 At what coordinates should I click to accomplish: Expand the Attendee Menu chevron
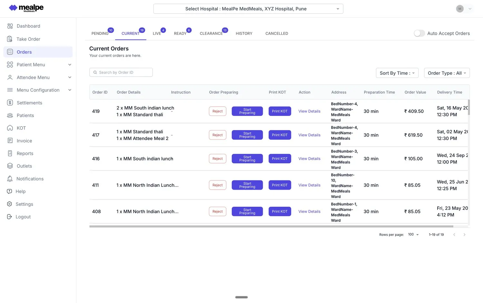pyautogui.click(x=70, y=77)
